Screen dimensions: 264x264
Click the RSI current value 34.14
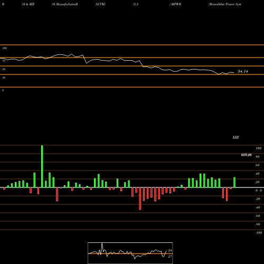tap(243, 71)
